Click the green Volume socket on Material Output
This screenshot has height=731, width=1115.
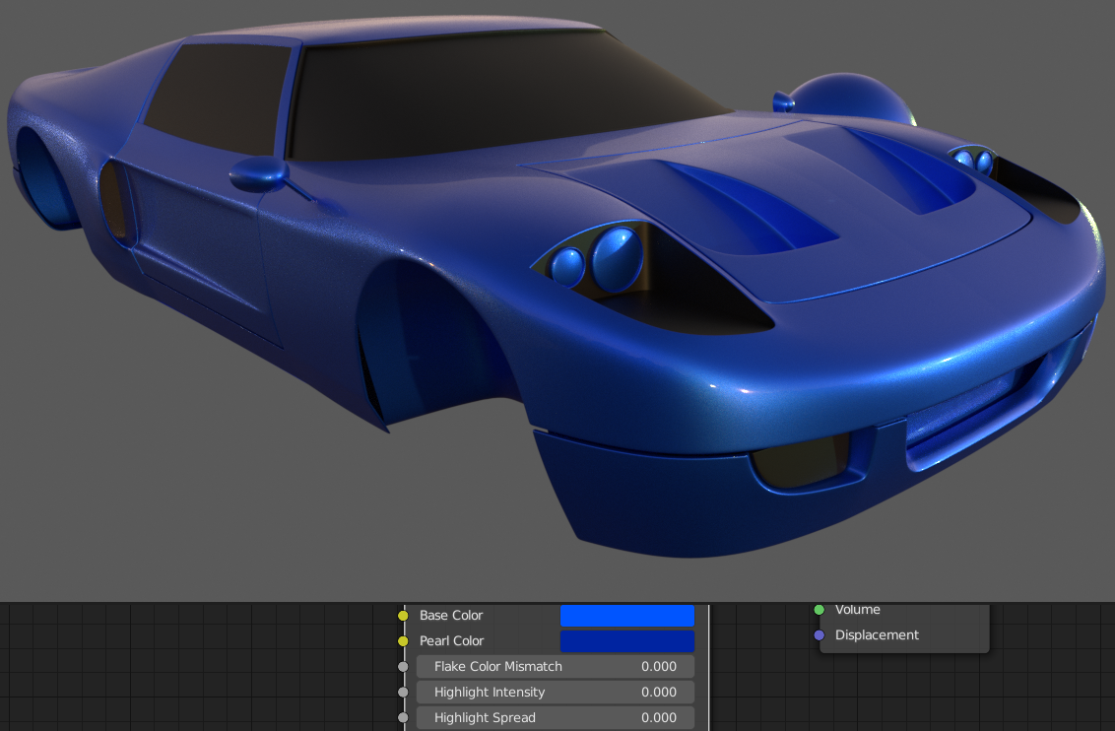pos(818,609)
